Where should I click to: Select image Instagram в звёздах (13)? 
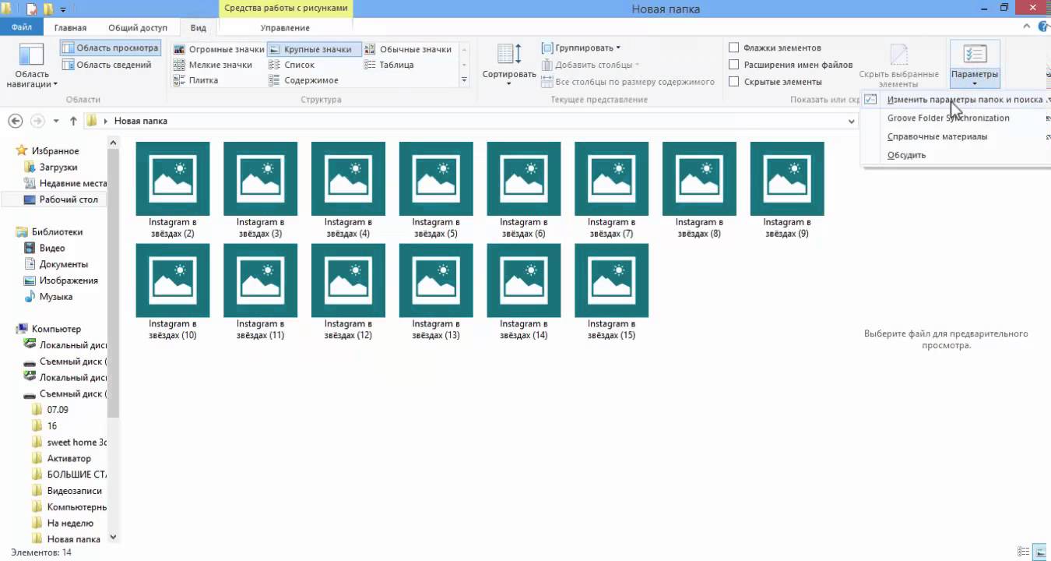click(x=436, y=291)
